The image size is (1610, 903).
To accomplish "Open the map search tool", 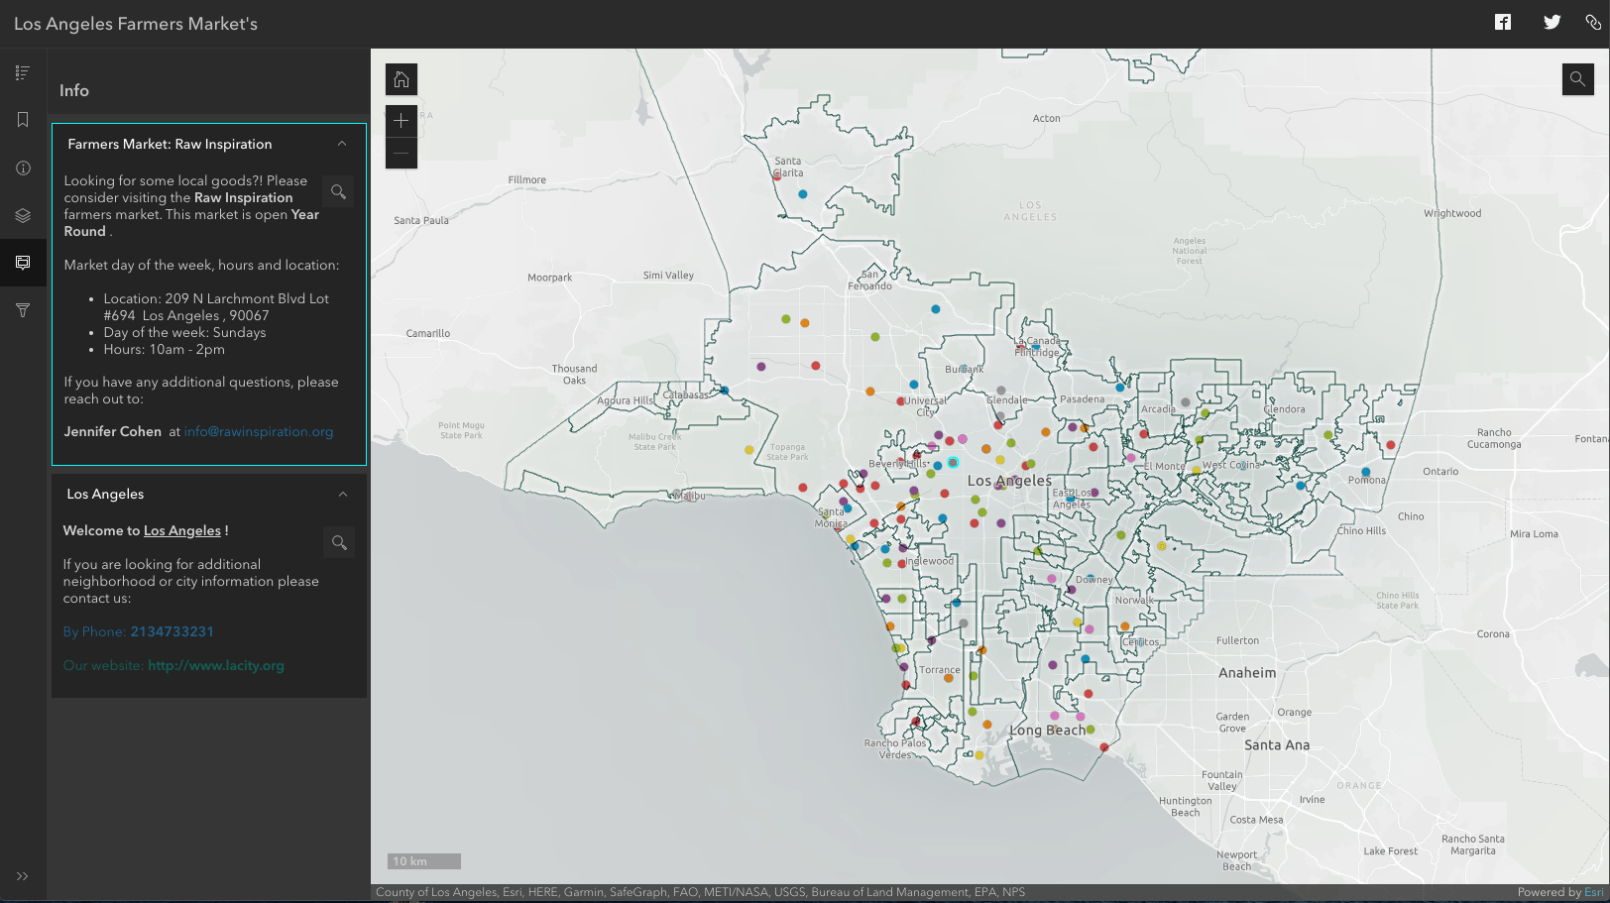I will click(1578, 79).
